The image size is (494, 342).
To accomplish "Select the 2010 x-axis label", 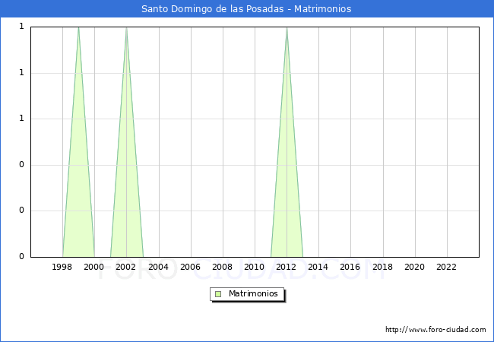I will coord(255,267).
